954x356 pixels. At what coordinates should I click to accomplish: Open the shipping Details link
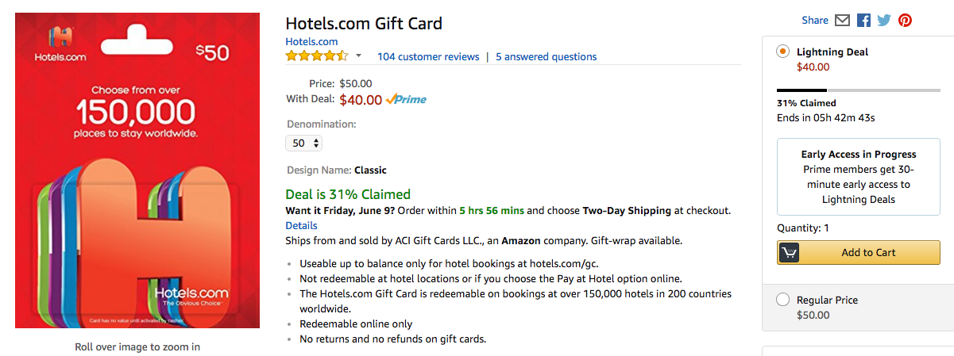pyautogui.click(x=301, y=225)
